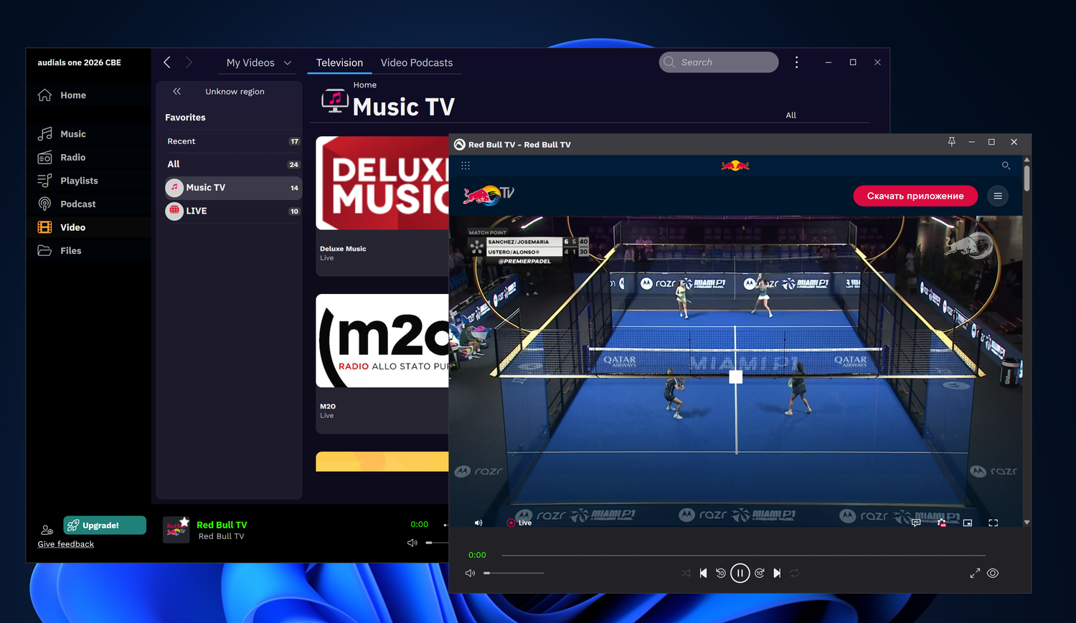Screen dimensions: 1076x623
Task: Click the player window progress bar
Action: (x=743, y=555)
